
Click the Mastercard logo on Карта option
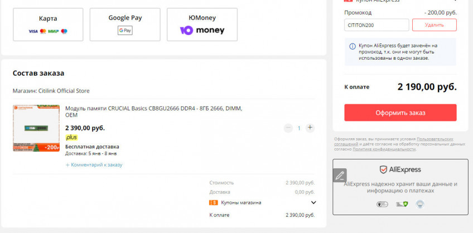43,31
